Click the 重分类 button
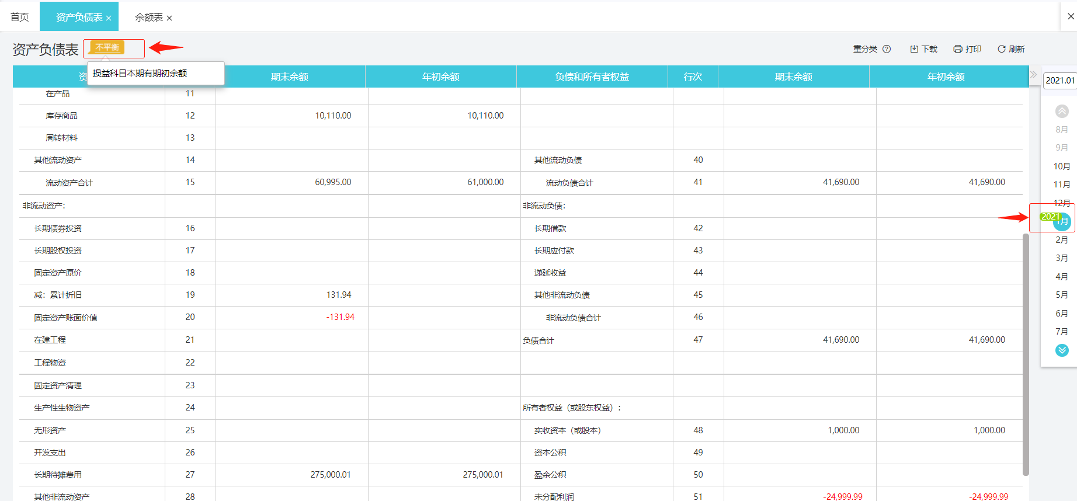 tap(865, 49)
